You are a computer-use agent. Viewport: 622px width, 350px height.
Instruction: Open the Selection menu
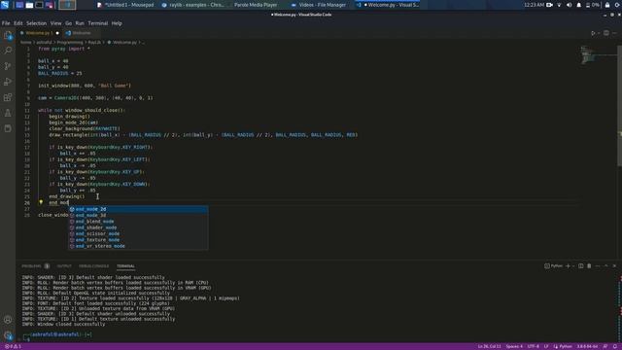pos(37,23)
